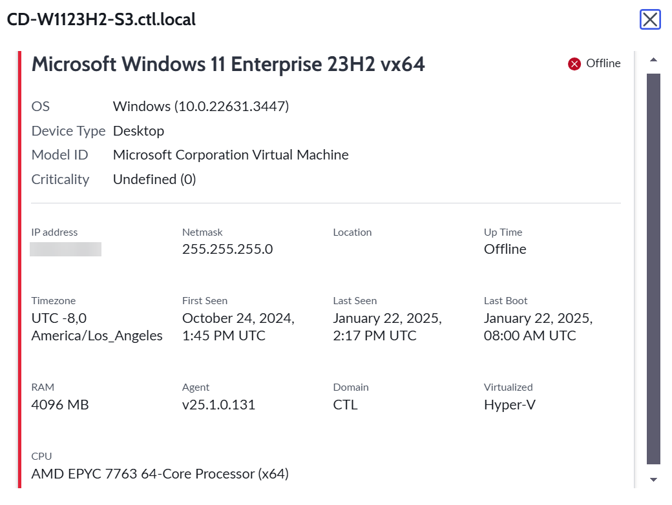Click the Criticality value Undefined (0)

click(154, 180)
